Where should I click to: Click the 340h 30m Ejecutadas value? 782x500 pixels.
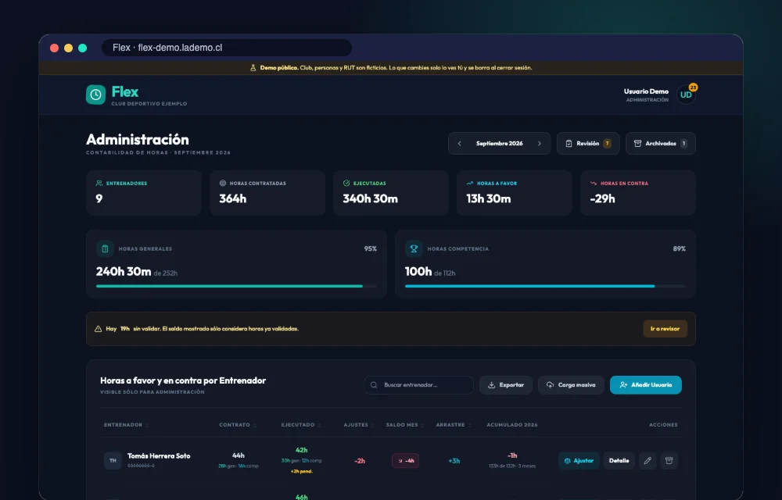click(370, 198)
